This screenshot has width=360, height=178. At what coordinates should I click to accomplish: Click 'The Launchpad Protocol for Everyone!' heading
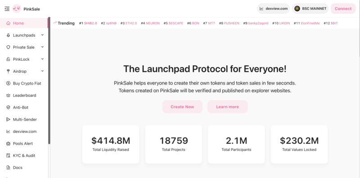[205, 69]
